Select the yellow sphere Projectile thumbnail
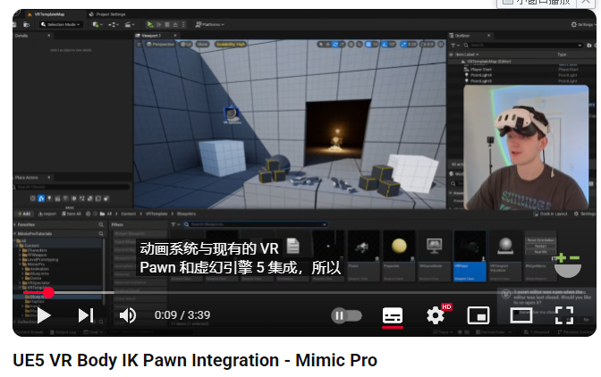The height and width of the screenshot is (377, 601). 399,256
